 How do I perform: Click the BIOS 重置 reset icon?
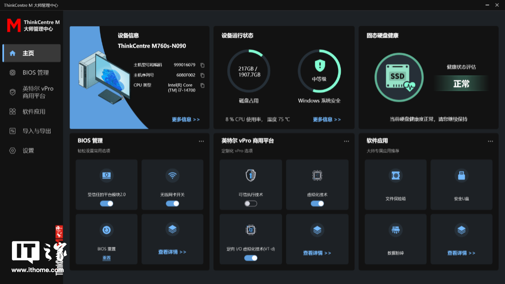[106, 230]
